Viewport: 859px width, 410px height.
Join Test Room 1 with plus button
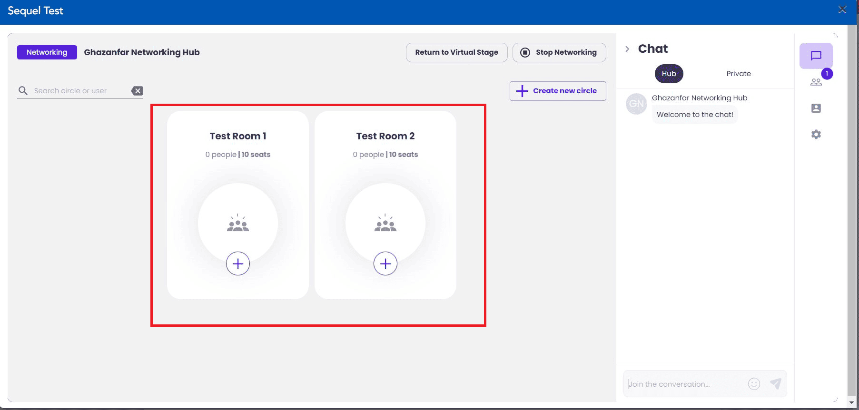click(x=238, y=264)
